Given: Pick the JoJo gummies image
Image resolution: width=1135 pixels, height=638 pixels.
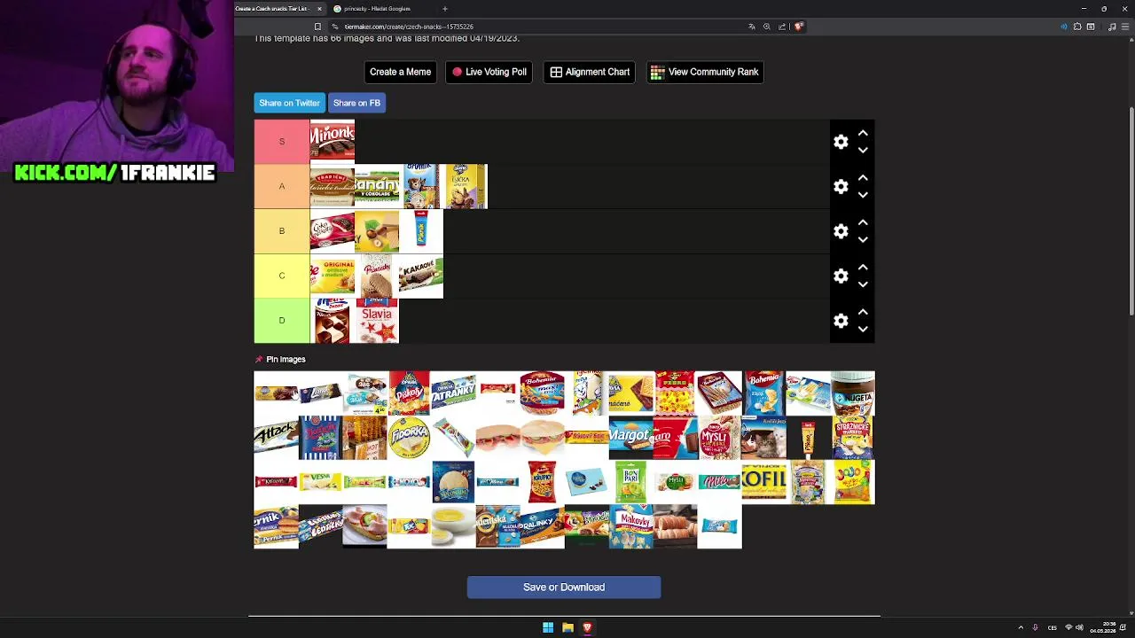Looking at the screenshot, I should [853, 482].
